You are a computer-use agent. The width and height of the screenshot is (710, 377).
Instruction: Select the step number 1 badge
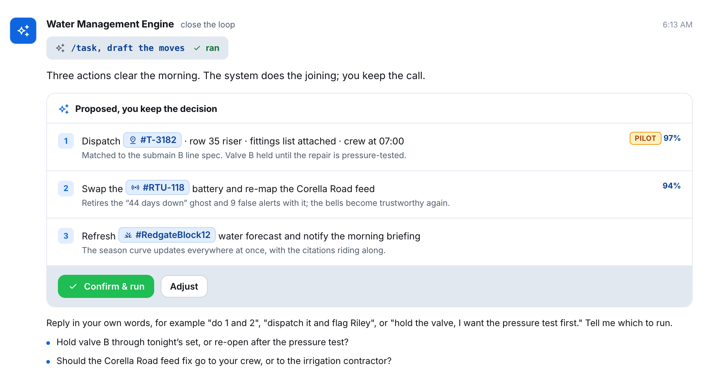point(66,141)
